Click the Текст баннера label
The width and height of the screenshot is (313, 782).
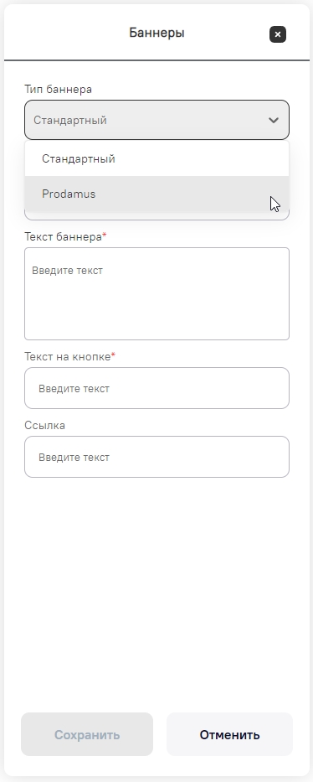[x=64, y=236]
